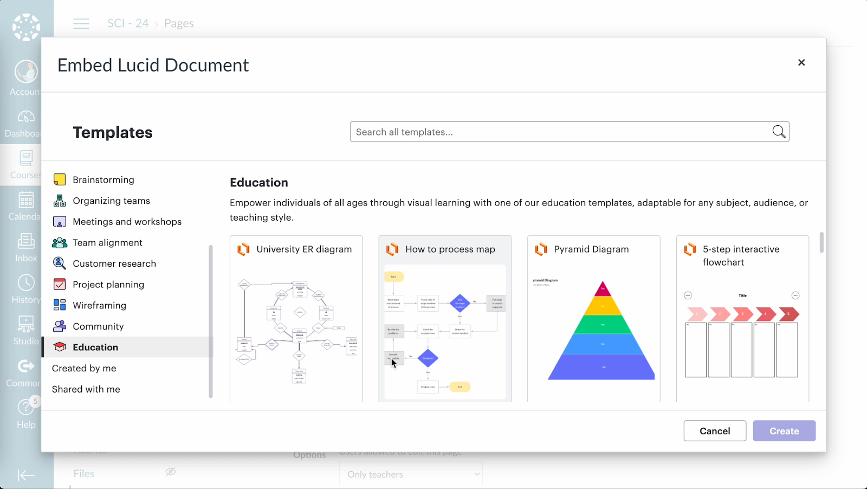This screenshot has height=489, width=867.
Task: Open the Help question mark icon
Action: click(x=26, y=407)
